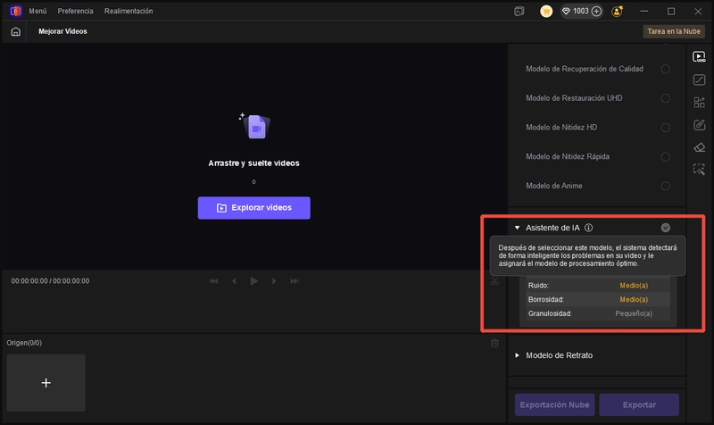Click the Exportación Nube button
This screenshot has width=714, height=425.
point(554,404)
